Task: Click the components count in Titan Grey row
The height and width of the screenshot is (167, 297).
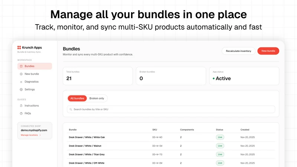Action: (181, 154)
